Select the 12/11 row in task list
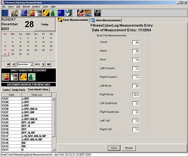188x157 pixels. click(x=27, y=150)
